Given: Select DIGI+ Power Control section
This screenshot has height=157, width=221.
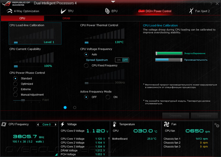Looking at the screenshot, I should click(155, 11).
